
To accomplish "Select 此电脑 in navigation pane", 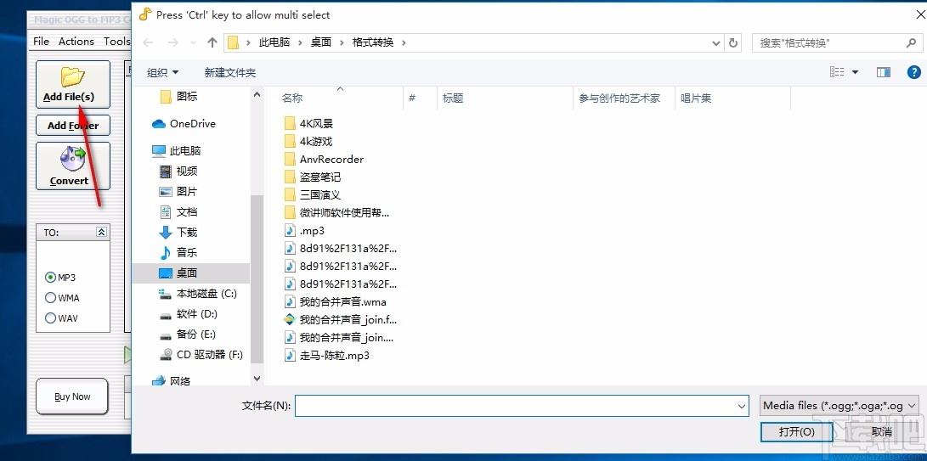I will point(176,151).
